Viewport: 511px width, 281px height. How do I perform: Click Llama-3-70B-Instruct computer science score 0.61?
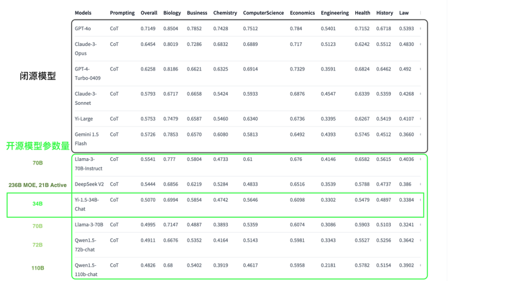tap(247, 159)
